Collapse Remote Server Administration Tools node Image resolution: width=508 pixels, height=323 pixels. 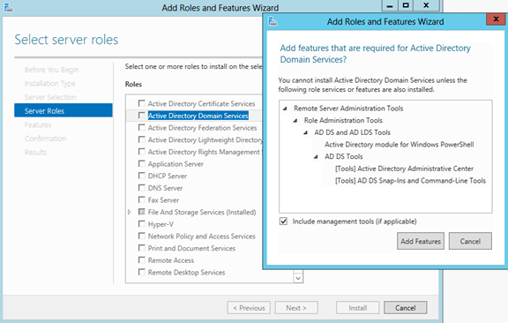coord(285,109)
